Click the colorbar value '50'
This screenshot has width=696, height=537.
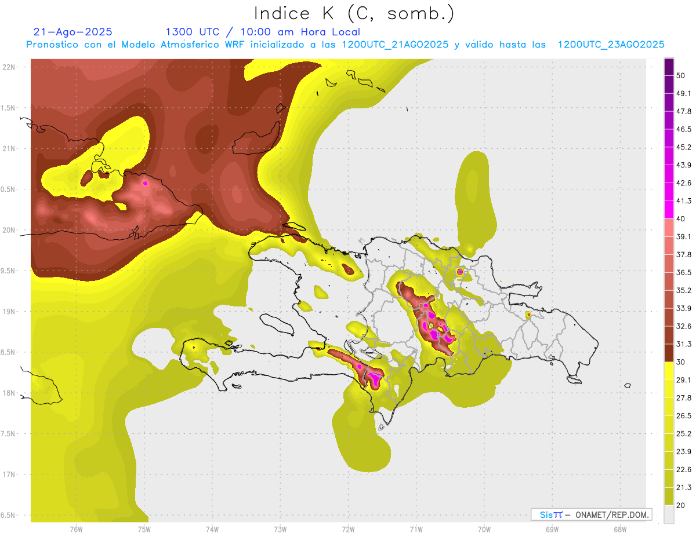point(681,75)
